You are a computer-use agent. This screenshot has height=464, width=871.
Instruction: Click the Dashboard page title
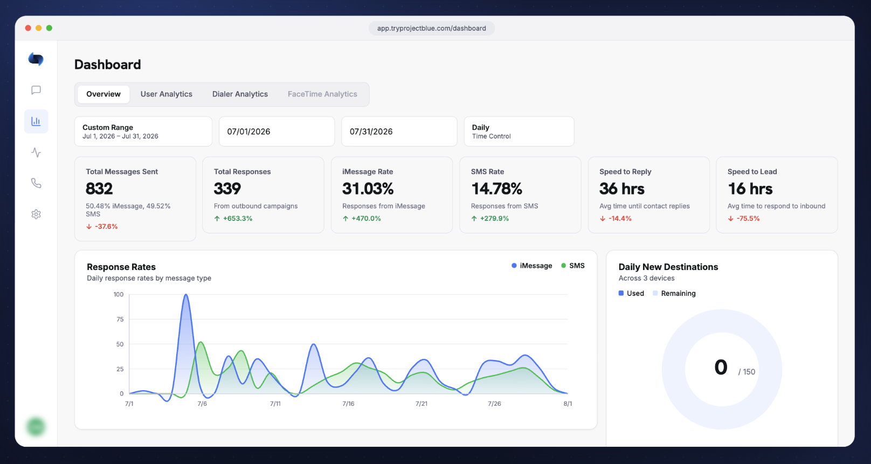pyautogui.click(x=108, y=65)
